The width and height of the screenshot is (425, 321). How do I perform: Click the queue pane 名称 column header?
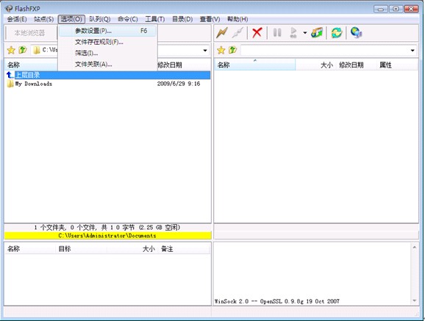[30, 249]
